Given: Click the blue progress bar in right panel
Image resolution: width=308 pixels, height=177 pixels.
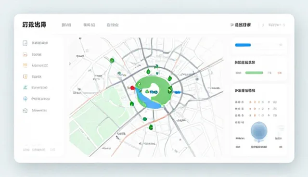Looking at the screenshot, I should coord(243,45).
